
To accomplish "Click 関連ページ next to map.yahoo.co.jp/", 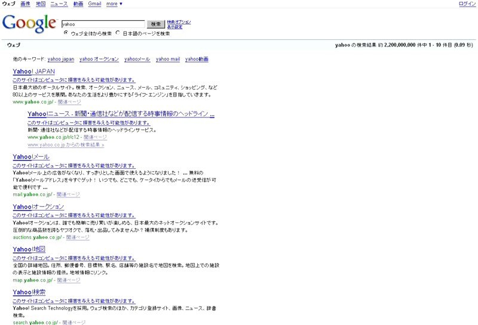I will point(69,280).
